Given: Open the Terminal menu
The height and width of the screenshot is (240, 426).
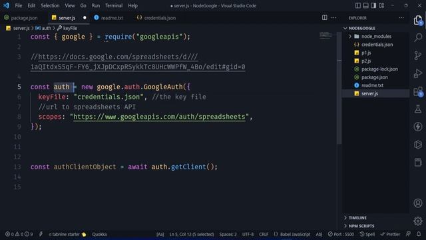Looking at the screenshot, I should (114, 5).
